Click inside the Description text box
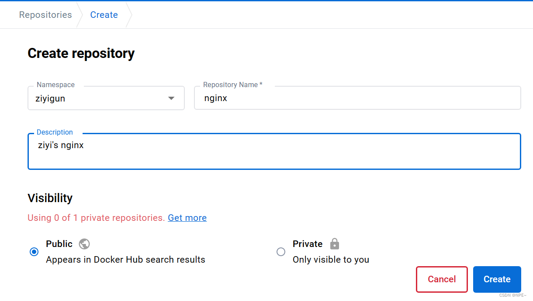The height and width of the screenshot is (301, 533). (274, 151)
